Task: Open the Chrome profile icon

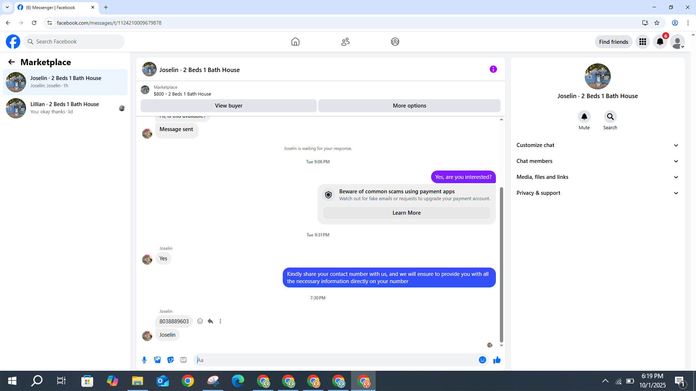Action: click(x=675, y=23)
